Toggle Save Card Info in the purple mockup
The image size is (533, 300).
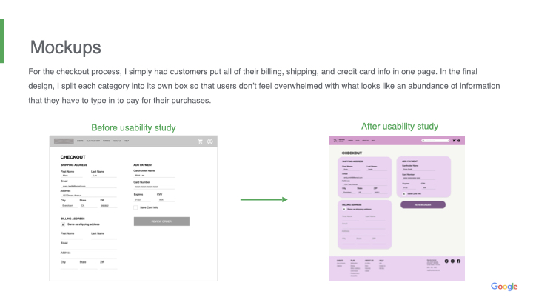point(404,193)
